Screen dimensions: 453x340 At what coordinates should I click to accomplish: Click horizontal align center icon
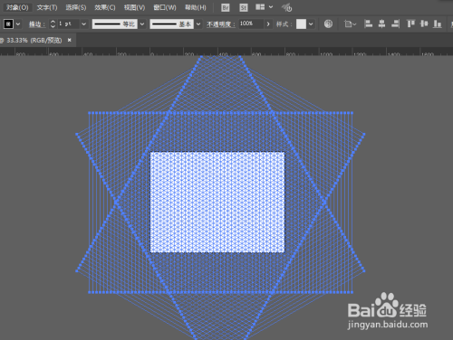click(x=381, y=24)
